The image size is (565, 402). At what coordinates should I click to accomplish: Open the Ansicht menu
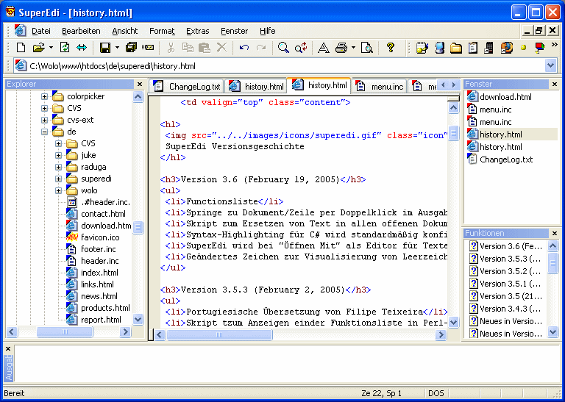point(125,31)
